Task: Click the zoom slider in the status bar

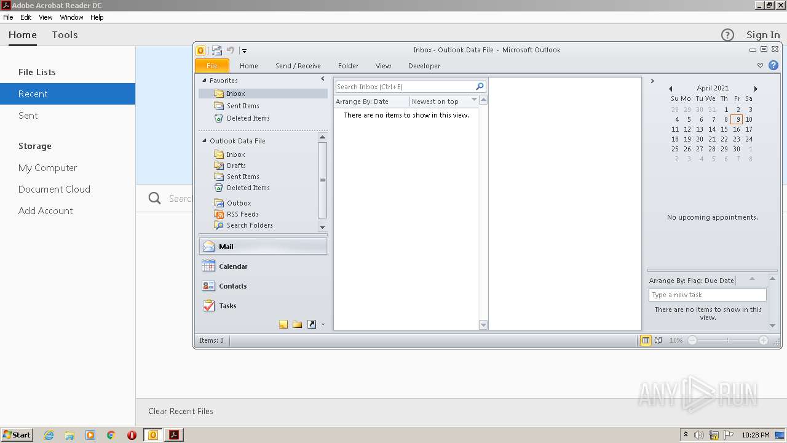Action: (x=728, y=340)
